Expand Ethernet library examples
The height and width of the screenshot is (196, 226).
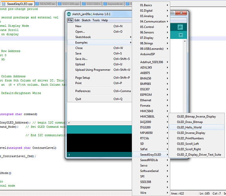151,100
